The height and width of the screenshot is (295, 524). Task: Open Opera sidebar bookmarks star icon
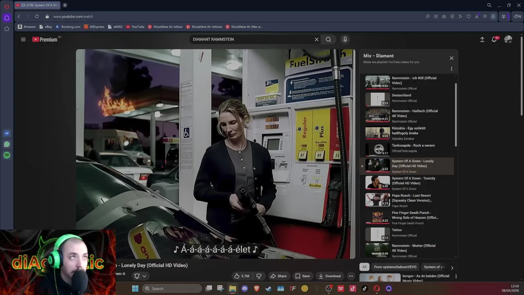(7, 29)
